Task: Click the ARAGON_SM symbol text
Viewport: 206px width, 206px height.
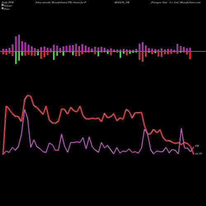Action: [122, 2]
